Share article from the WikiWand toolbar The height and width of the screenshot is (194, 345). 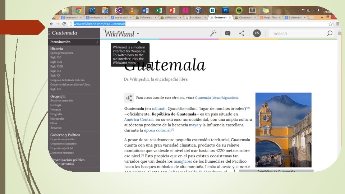click(241, 33)
